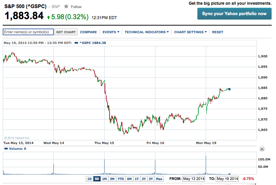276x185 pixels.
Task: Click the S&P 500 (^GSPC) title
Action: pos(25,6)
